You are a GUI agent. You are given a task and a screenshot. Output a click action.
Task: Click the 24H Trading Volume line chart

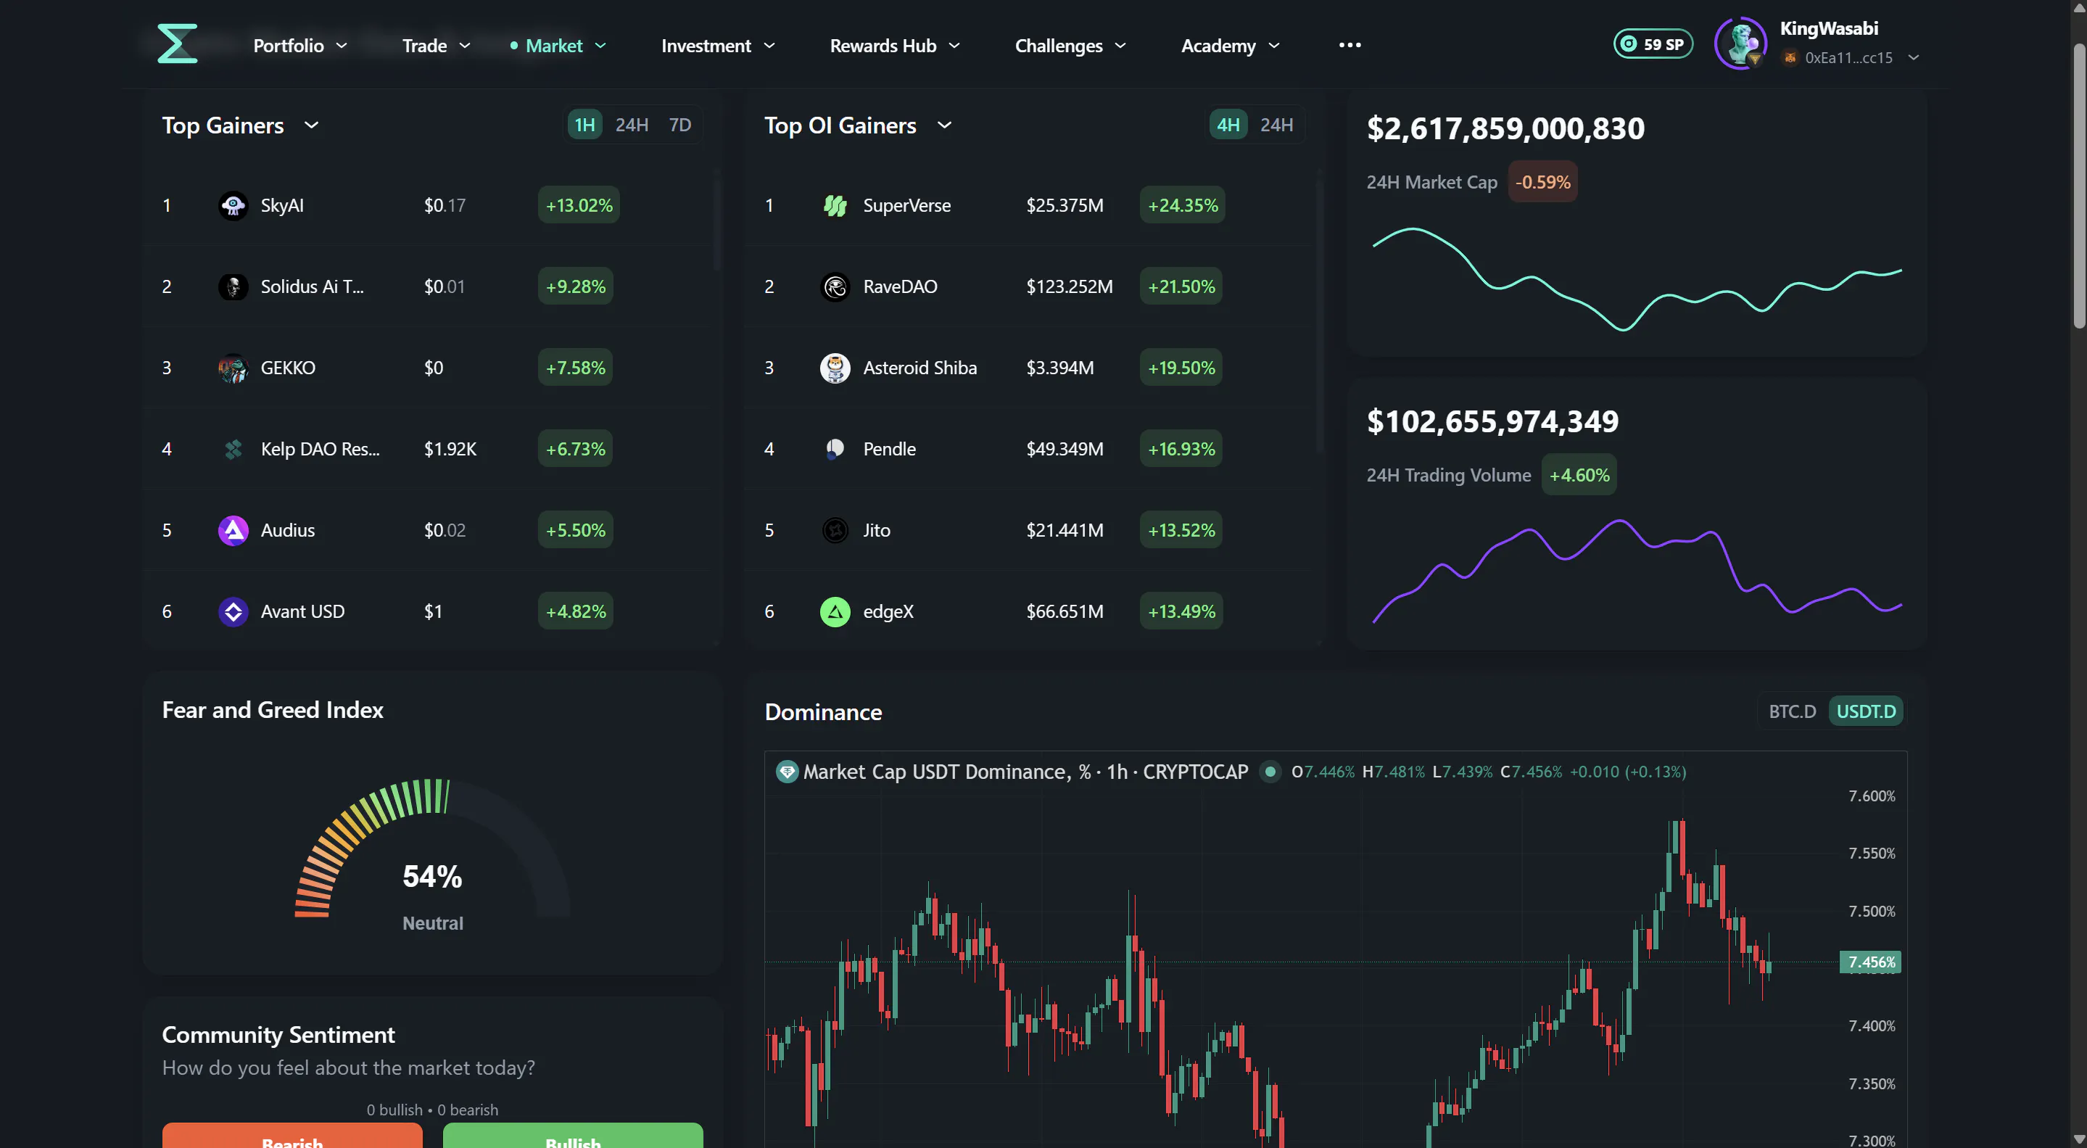1637,571
